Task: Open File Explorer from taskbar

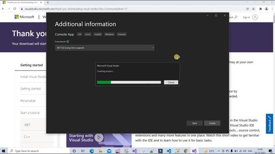Action: [100, 151]
